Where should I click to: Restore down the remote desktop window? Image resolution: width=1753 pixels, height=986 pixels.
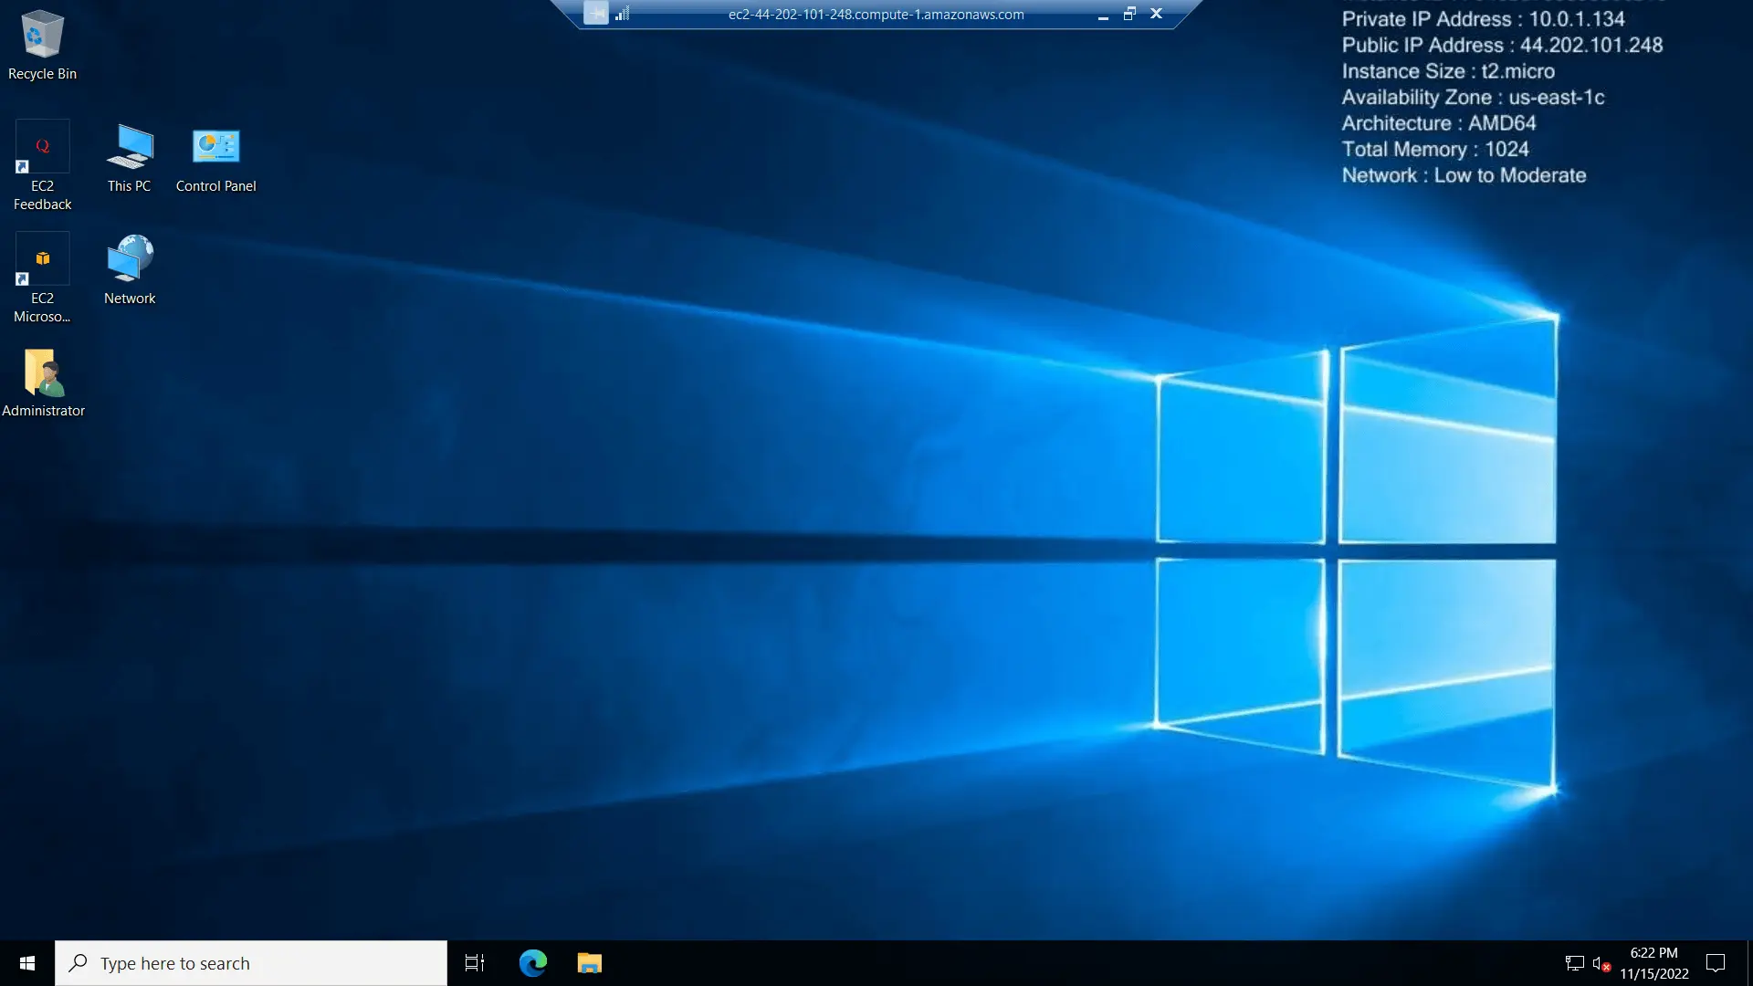click(1129, 14)
